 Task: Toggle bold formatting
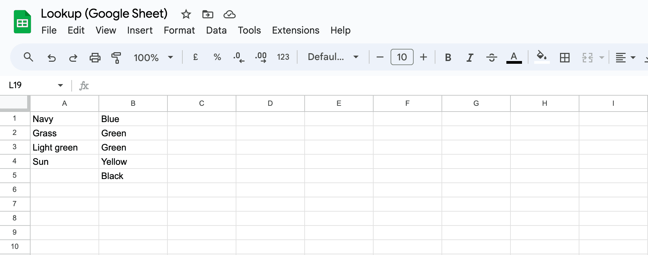448,57
